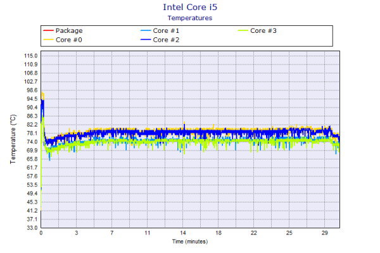Click the 45.3 y-axis value
This screenshot has width=380, height=253.
(32, 202)
